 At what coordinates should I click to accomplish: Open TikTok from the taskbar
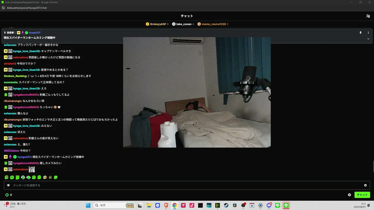[x=192, y=205]
